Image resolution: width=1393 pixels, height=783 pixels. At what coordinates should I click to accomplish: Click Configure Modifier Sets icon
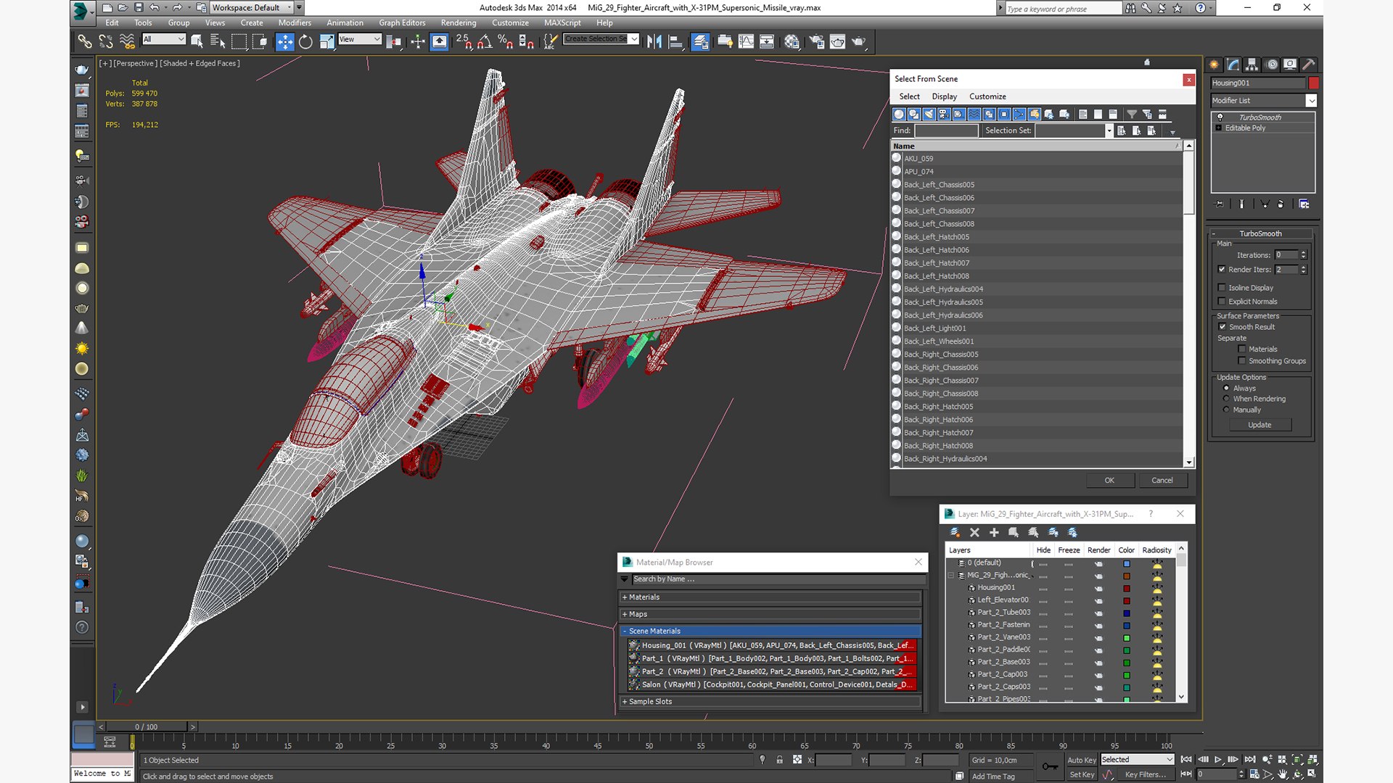click(x=1304, y=204)
